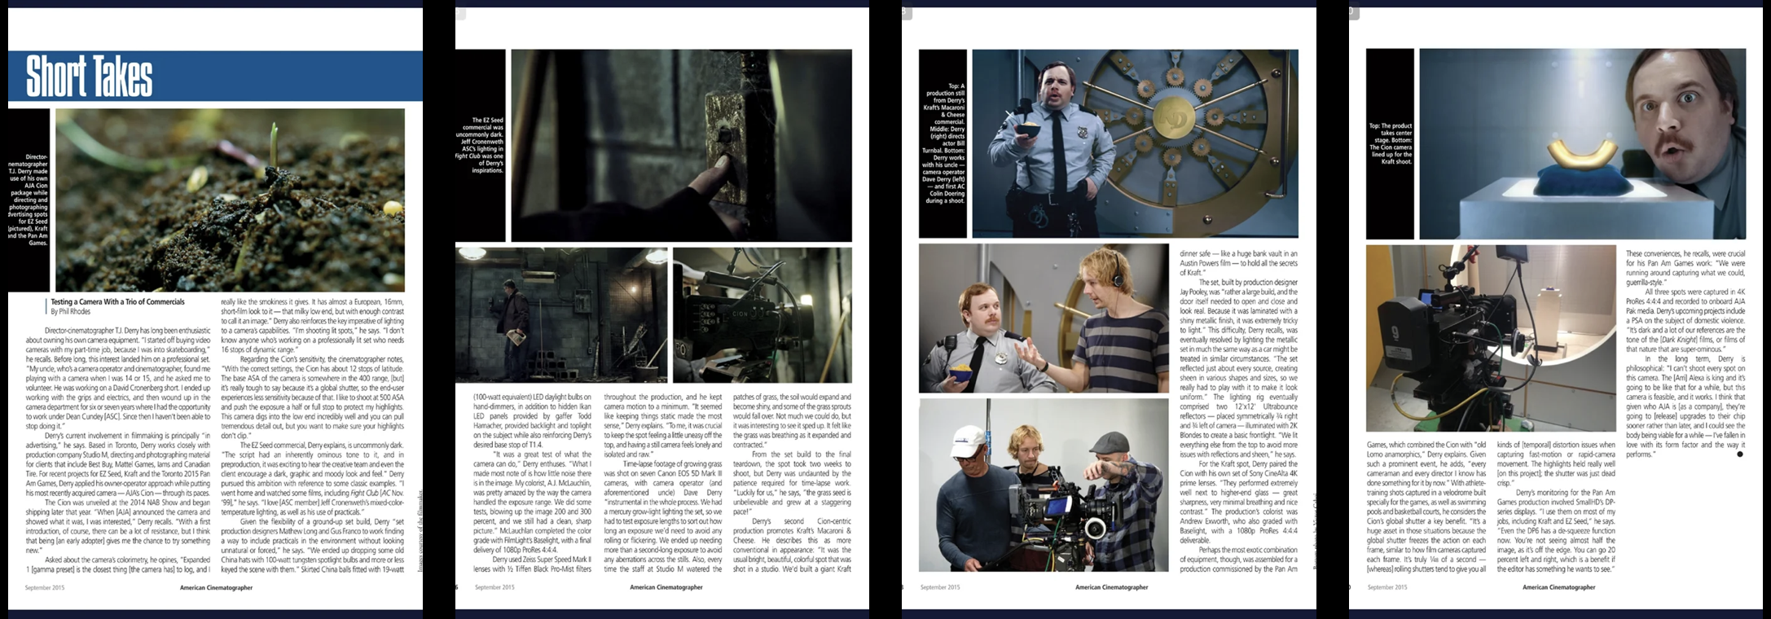Image resolution: width=1771 pixels, height=619 pixels.
Task: Open the photo of director with headphones directing actor
Action: pos(1044,318)
